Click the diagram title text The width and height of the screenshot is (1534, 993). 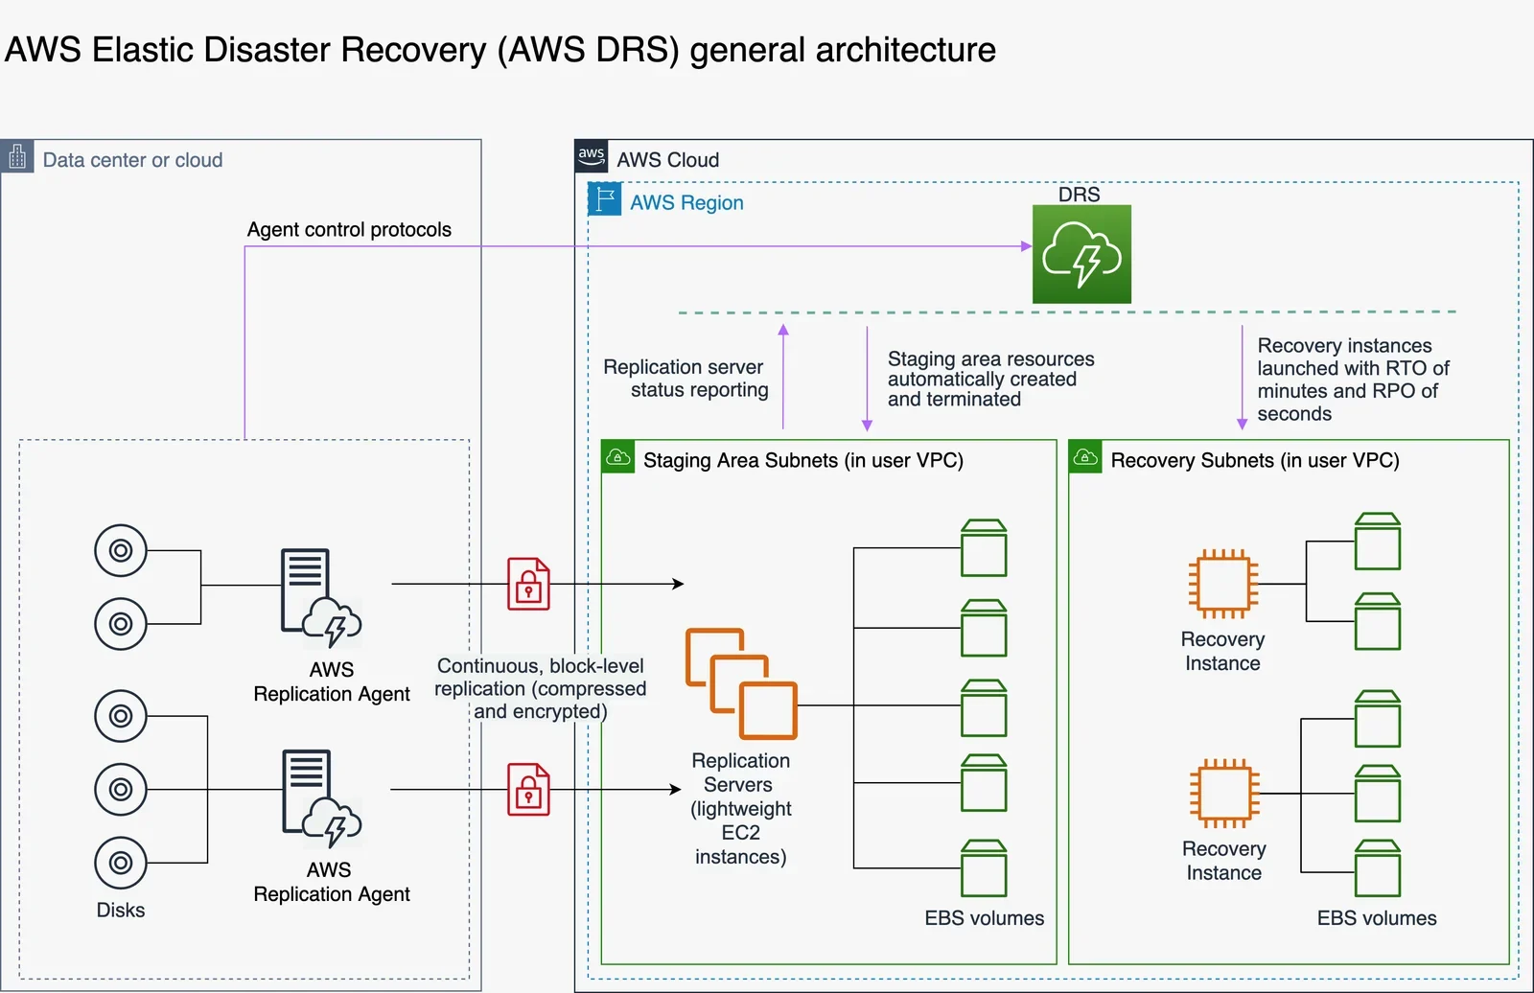[500, 50]
